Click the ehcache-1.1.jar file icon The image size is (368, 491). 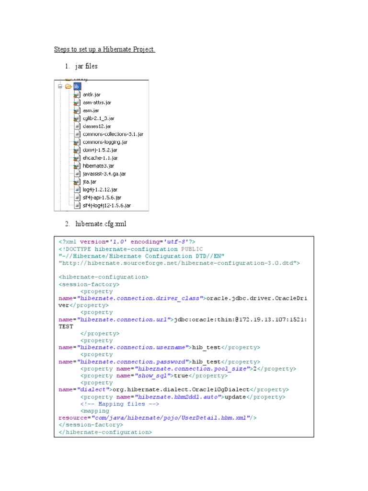(77, 158)
